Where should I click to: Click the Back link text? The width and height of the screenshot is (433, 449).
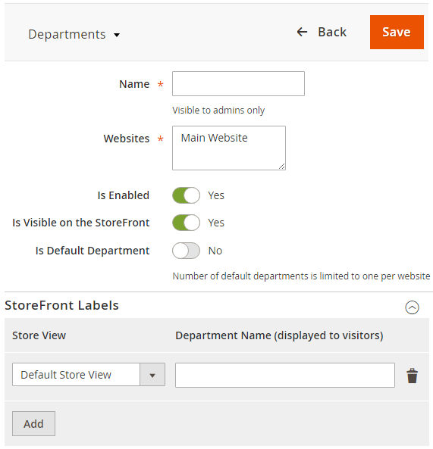click(332, 32)
